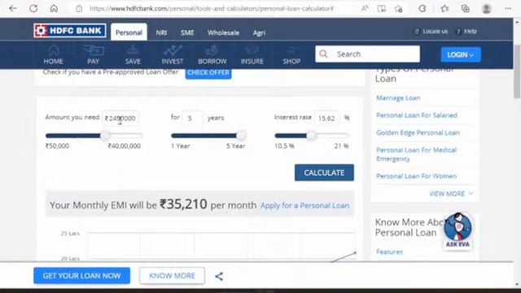Click KNOW MORE button
Image resolution: width=521 pixels, height=293 pixels.
click(172, 276)
